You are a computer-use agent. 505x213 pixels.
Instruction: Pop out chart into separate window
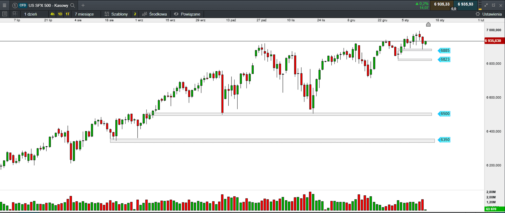click(x=493, y=5)
